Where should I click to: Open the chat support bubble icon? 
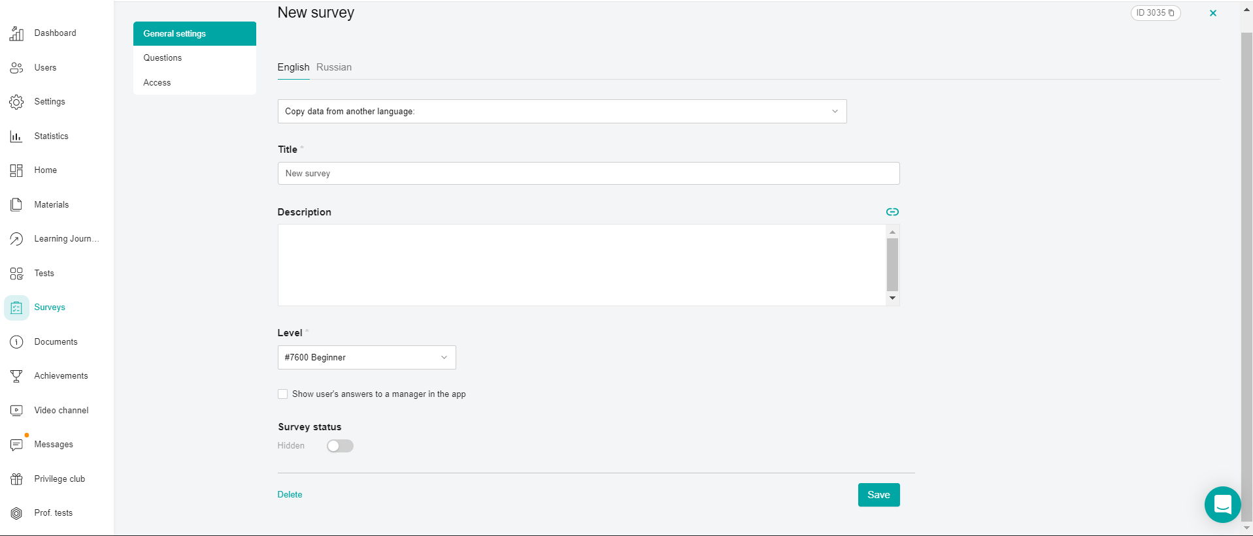1222,505
